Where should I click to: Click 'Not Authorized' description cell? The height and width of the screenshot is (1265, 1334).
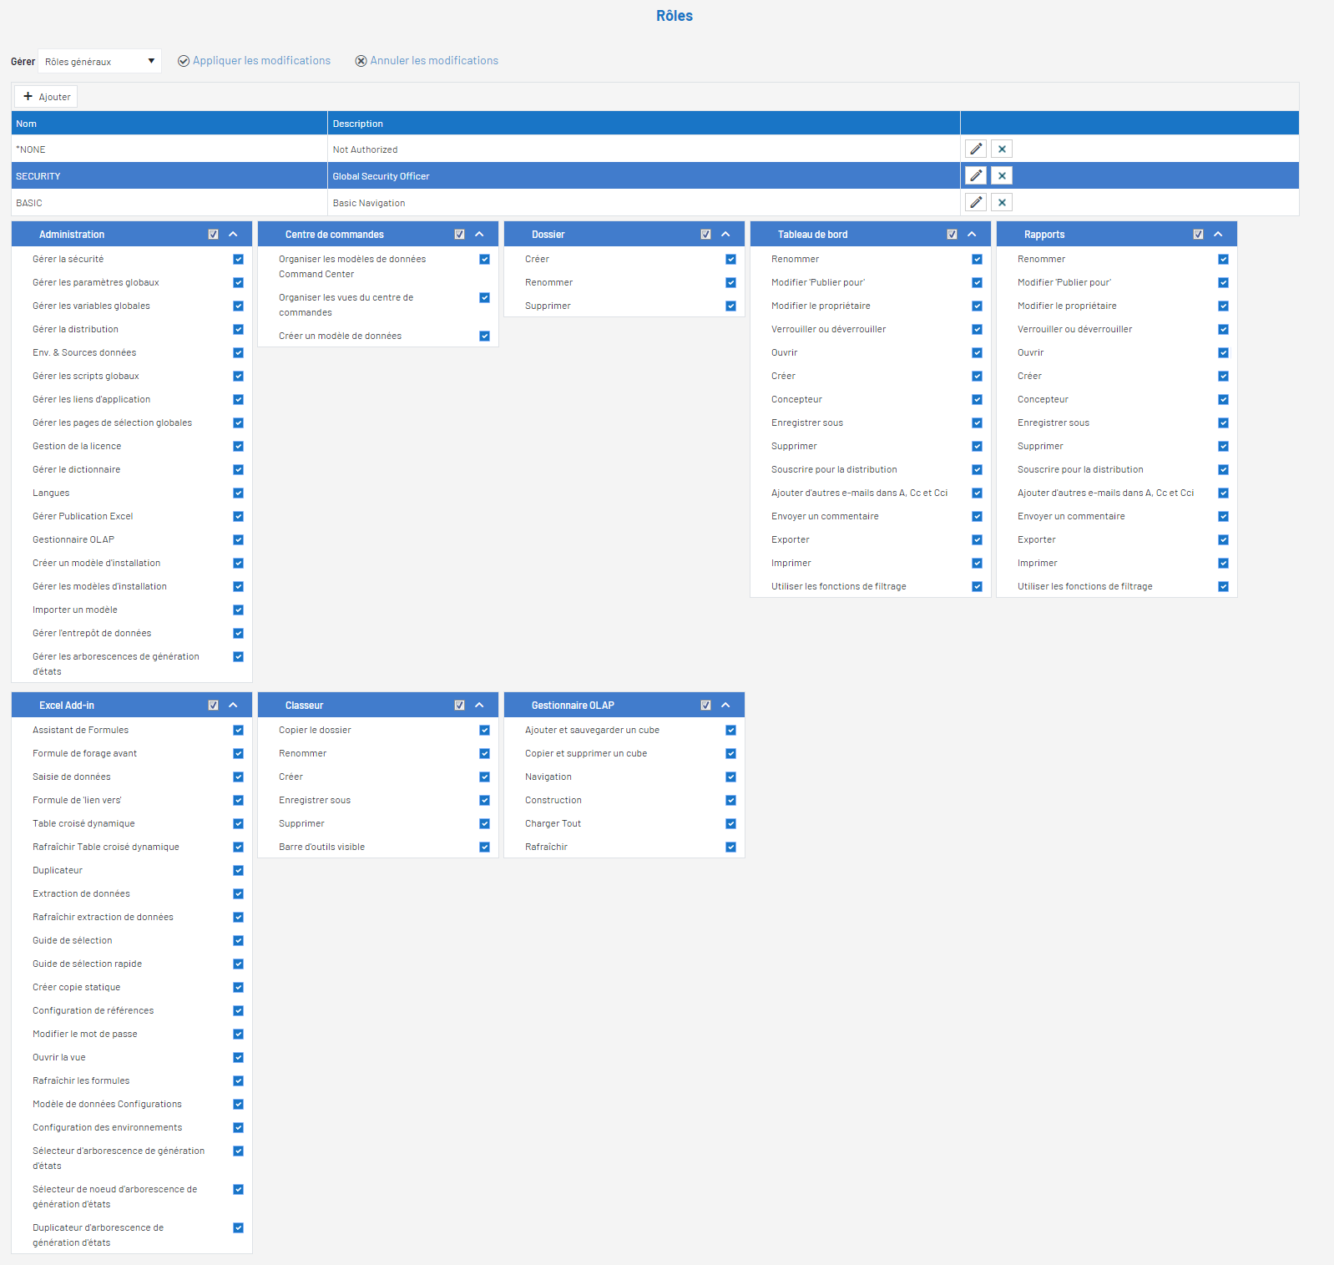[644, 149]
